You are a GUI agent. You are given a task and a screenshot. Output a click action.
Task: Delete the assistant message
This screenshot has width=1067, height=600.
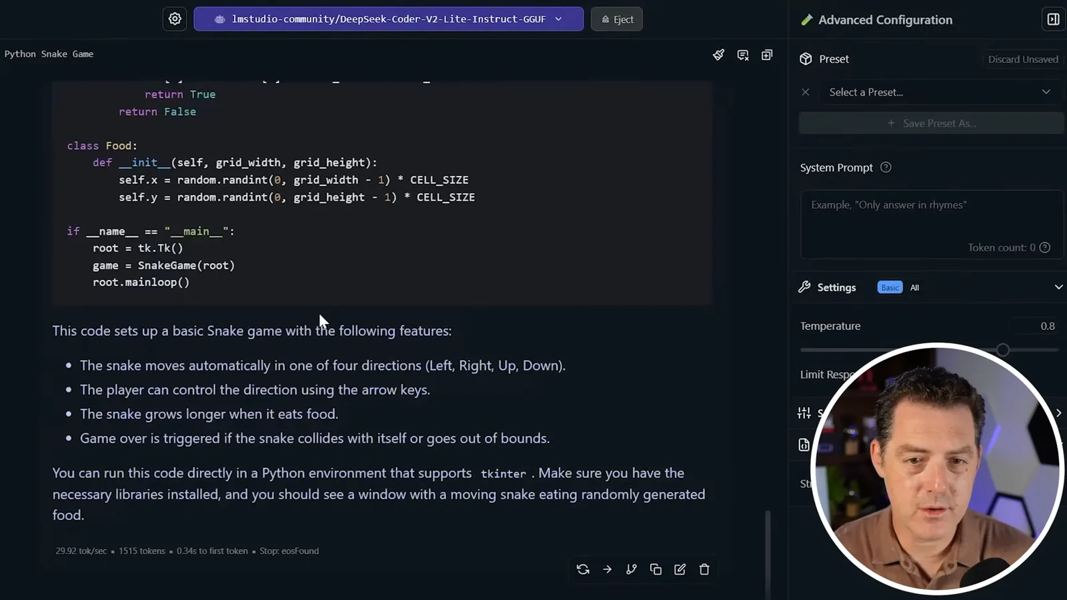704,569
